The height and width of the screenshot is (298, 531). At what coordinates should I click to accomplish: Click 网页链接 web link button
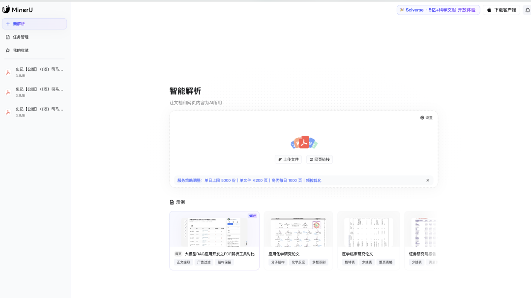click(x=320, y=159)
